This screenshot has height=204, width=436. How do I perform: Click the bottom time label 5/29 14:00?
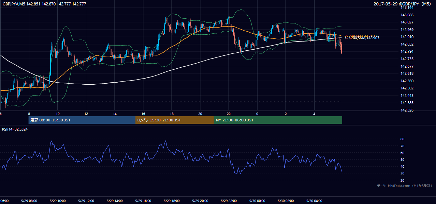pyautogui.click(x=114, y=201)
